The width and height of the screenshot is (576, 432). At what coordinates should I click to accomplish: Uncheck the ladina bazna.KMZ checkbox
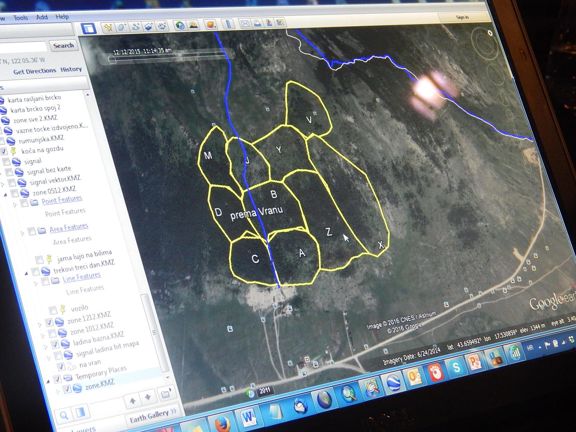click(x=55, y=344)
